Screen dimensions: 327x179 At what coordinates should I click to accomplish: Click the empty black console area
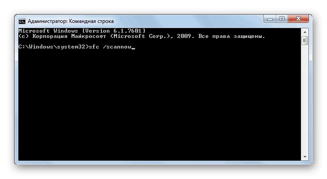(x=160, y=104)
